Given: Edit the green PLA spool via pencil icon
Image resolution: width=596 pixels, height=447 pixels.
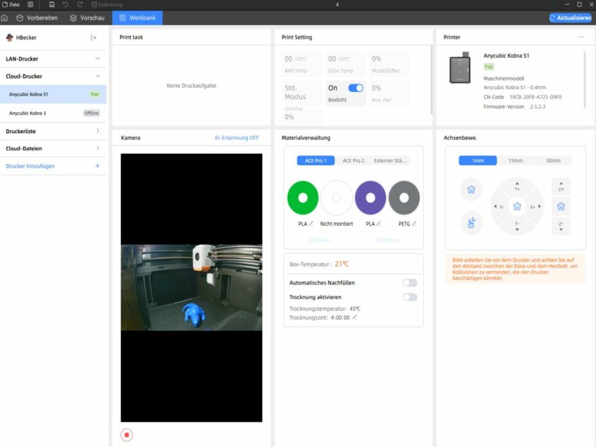Looking at the screenshot, I should 312,223.
